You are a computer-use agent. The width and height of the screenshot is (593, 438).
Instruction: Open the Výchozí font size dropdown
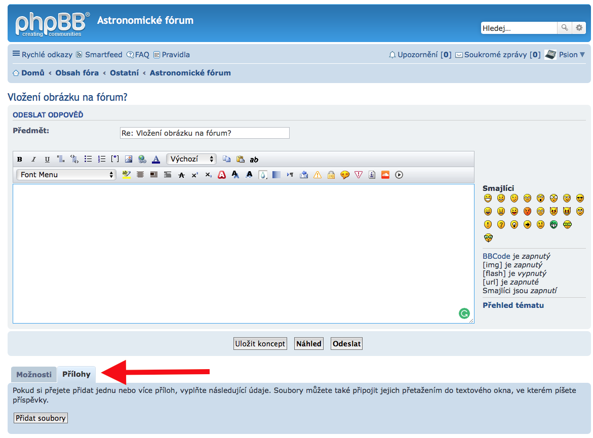[191, 159]
